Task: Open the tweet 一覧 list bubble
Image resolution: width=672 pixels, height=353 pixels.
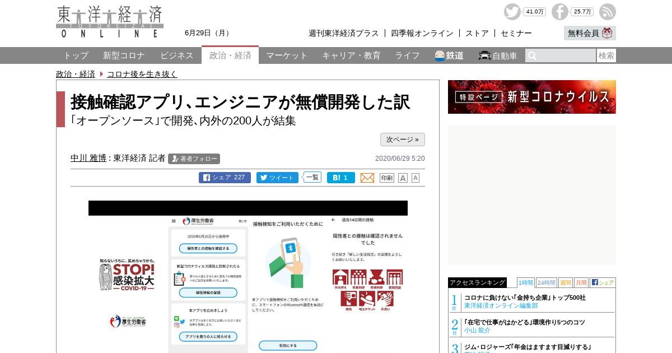Action: coord(312,177)
